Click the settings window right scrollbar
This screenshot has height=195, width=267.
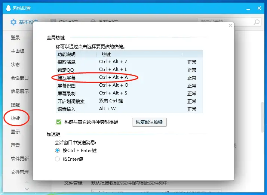(x=263, y=117)
